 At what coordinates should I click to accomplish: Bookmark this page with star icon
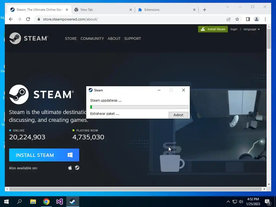[x=237, y=19]
